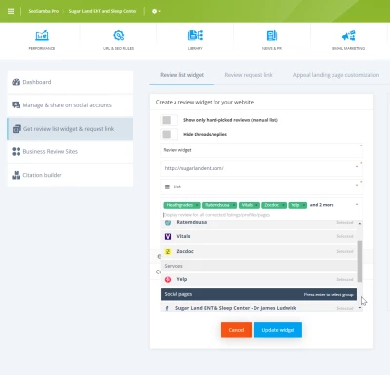Open the gear settings dropdown in header

(x=156, y=11)
